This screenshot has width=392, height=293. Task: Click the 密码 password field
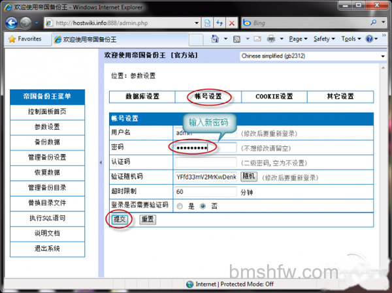[x=206, y=147]
